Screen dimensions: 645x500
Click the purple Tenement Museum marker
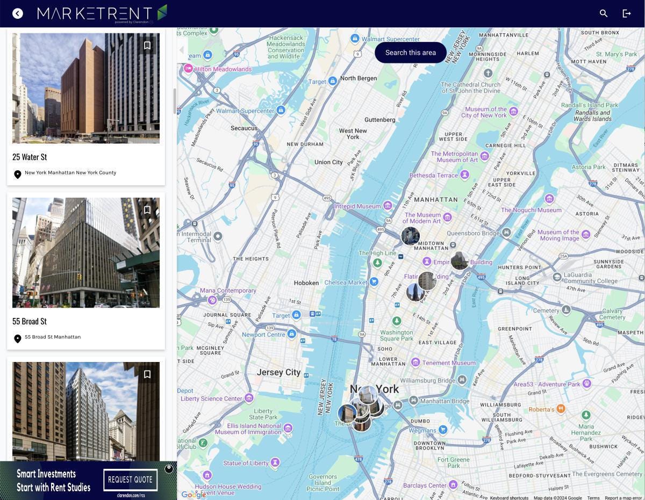415,363
